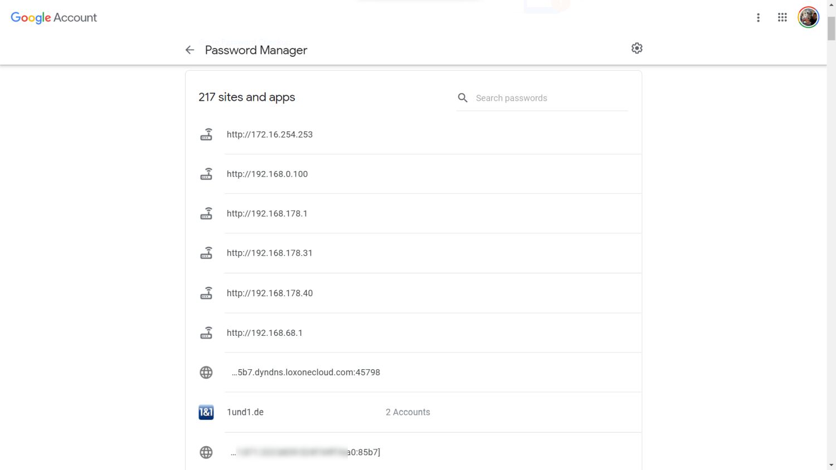The width and height of the screenshot is (836, 470).
Task: Click the router icon for 172.16.254.253
Action: [206, 135]
